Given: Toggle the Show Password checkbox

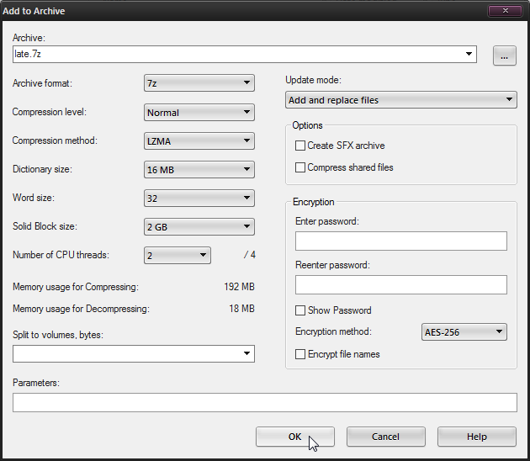Looking at the screenshot, I should pyautogui.click(x=300, y=310).
